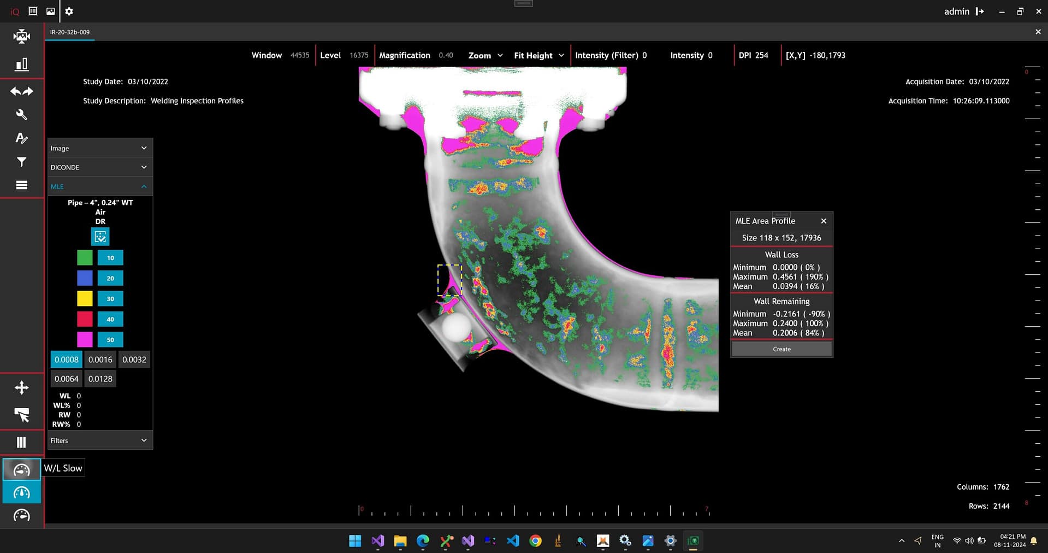
Task: Toggle the 0.0016 resolution option
Action: 100,360
